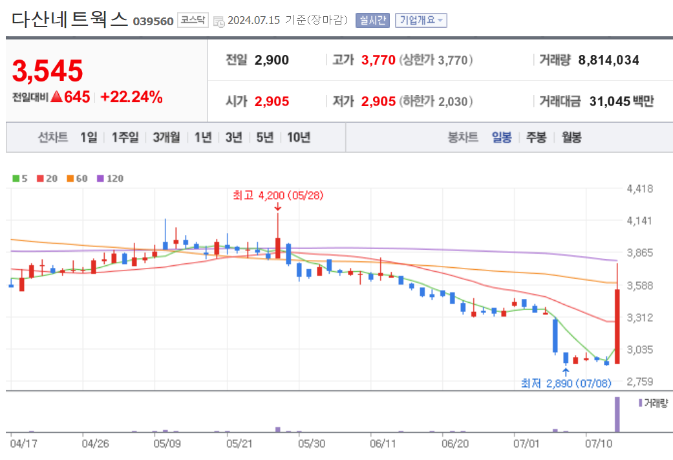Click the red 20-day moving average swatch
This screenshot has height=460, width=673.
[40, 179]
